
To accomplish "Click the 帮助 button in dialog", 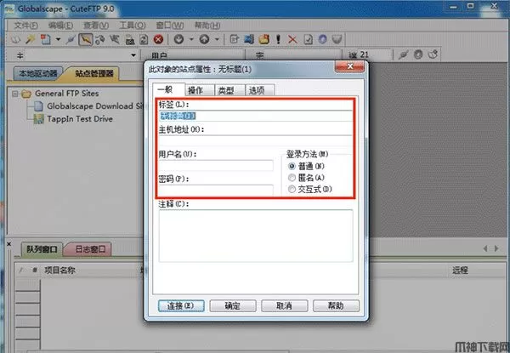I will pos(336,306).
